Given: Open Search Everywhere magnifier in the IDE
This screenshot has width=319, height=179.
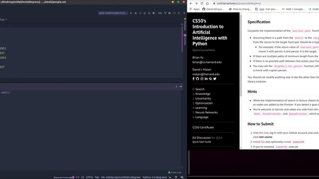Looking at the screenshot, I should [x=184, y=13].
